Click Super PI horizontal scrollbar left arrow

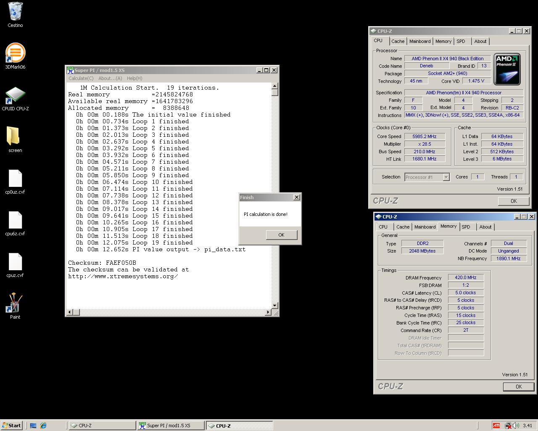coord(70,312)
